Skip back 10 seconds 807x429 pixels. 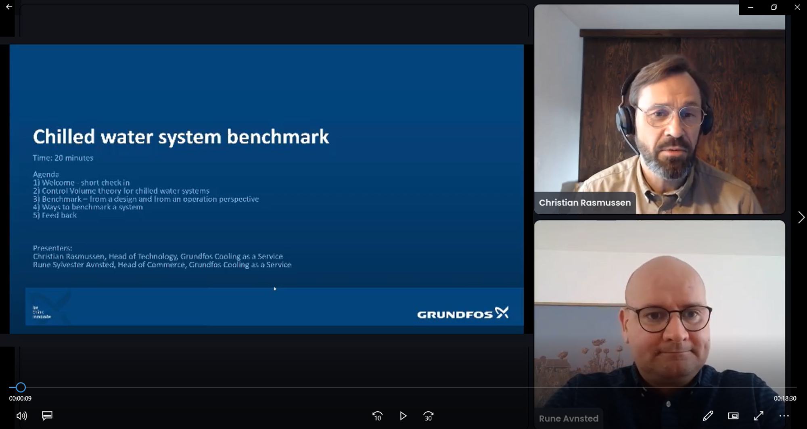[377, 416]
